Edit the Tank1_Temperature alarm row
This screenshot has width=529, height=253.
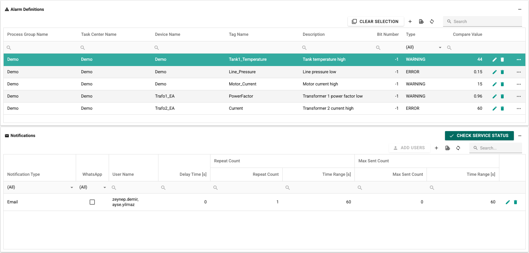[x=494, y=59]
